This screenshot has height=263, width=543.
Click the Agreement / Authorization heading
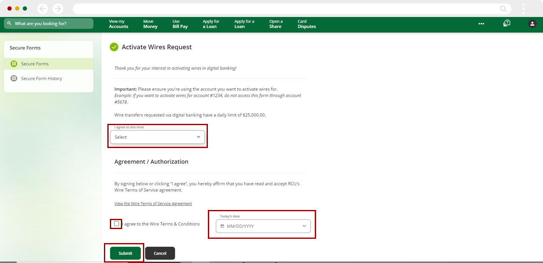coord(151,162)
